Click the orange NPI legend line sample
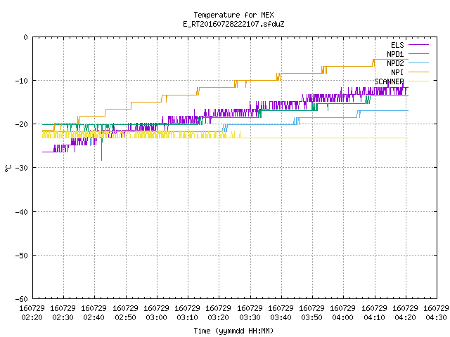 pos(418,72)
